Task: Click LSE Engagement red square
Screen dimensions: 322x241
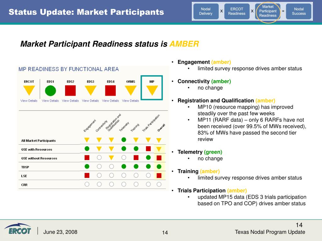Action: (87, 175)
